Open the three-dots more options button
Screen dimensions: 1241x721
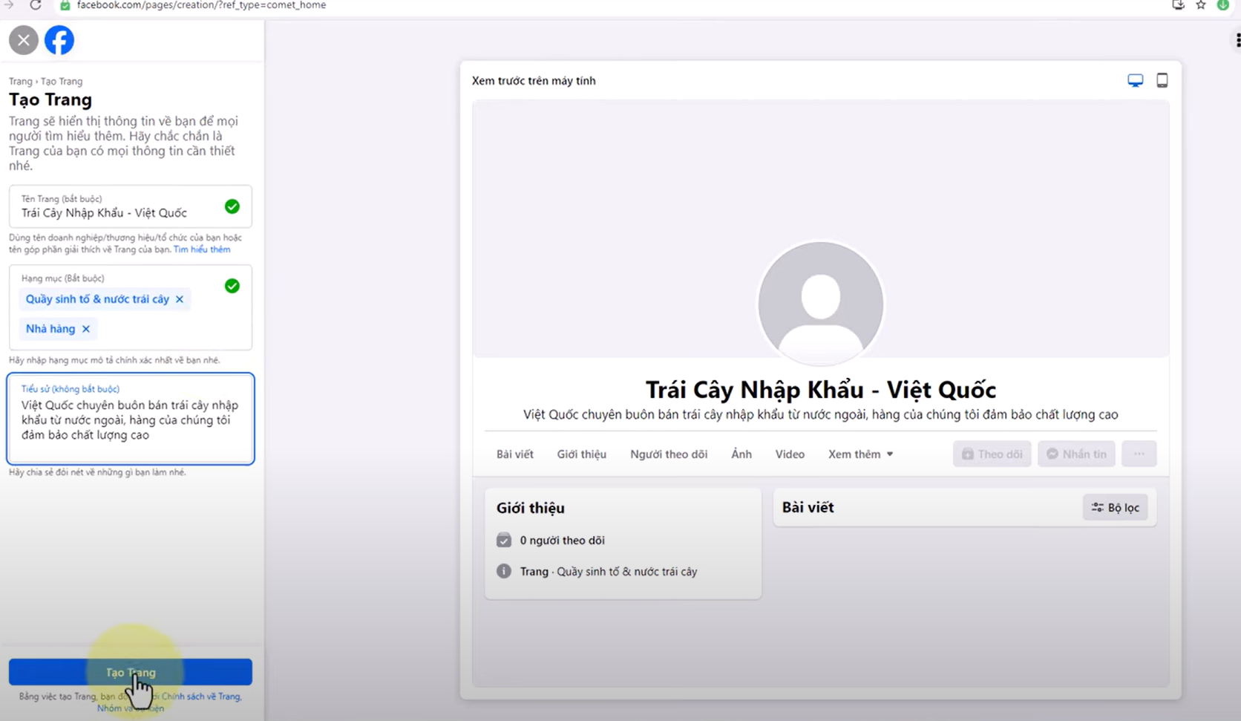[x=1139, y=454]
